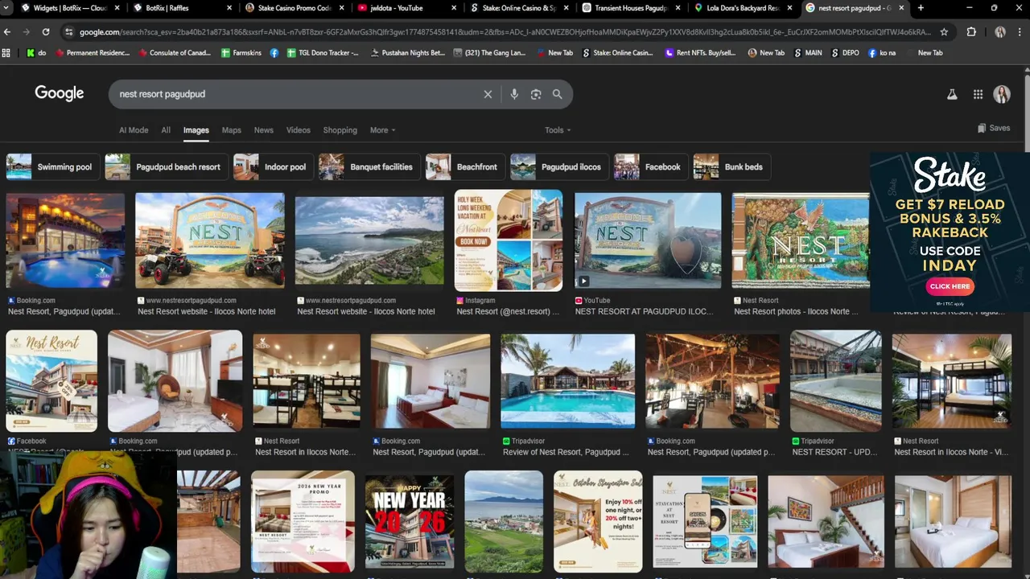This screenshot has width=1030, height=579.
Task: Open Rent NFTs bookmark
Action: [700, 53]
